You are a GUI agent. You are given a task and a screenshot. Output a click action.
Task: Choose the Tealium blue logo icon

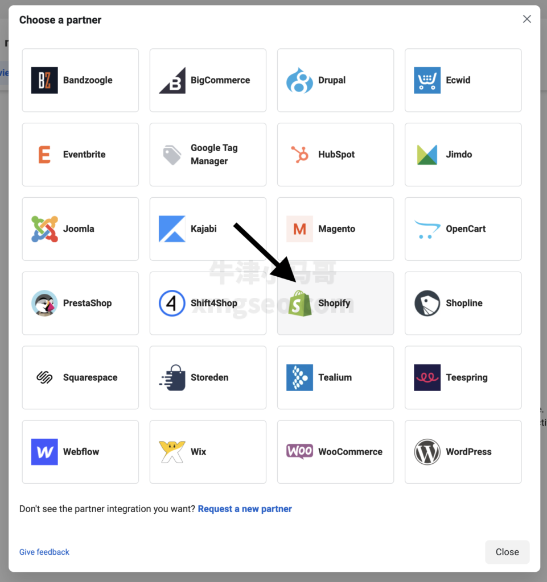coord(299,377)
